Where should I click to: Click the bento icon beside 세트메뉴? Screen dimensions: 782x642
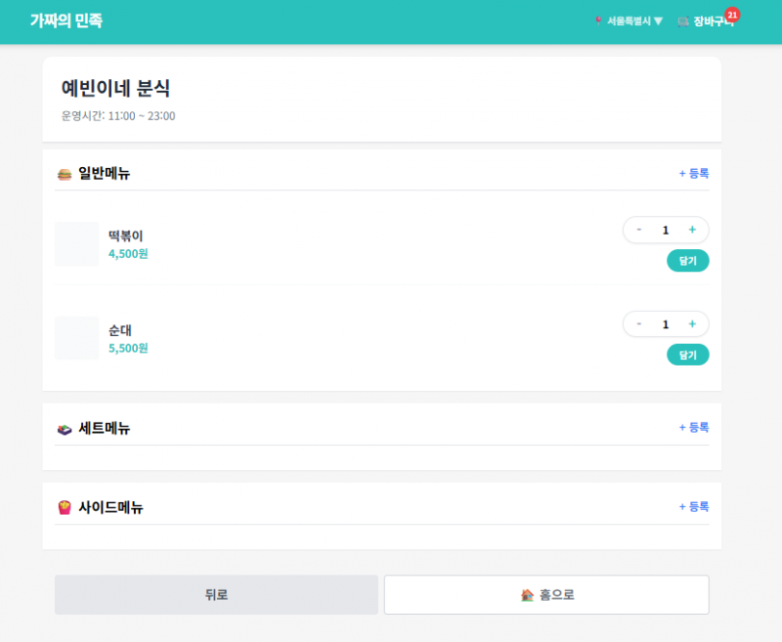coord(65,429)
